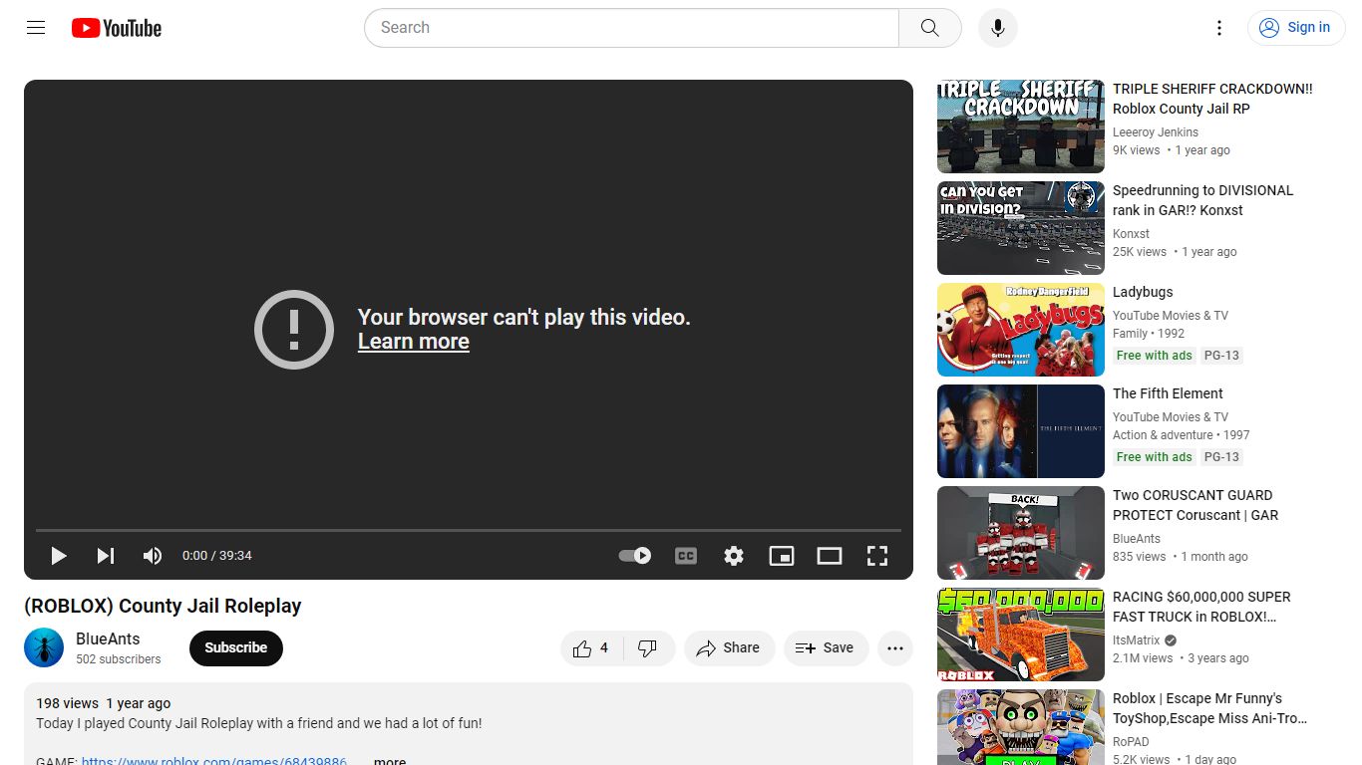Screen dimensions: 1362x765
Task: Expand the description with ...more
Action: [390, 760]
